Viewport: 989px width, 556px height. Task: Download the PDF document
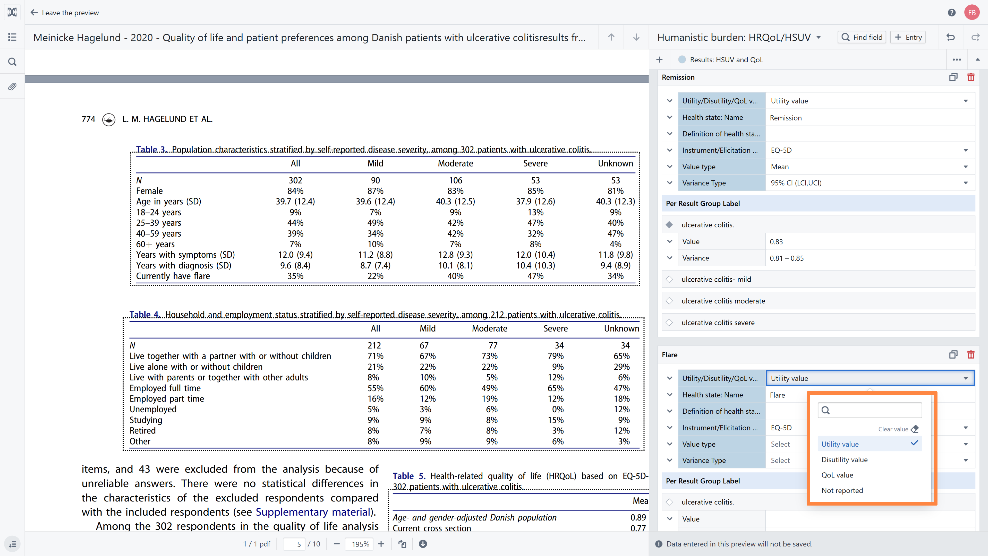(x=423, y=544)
